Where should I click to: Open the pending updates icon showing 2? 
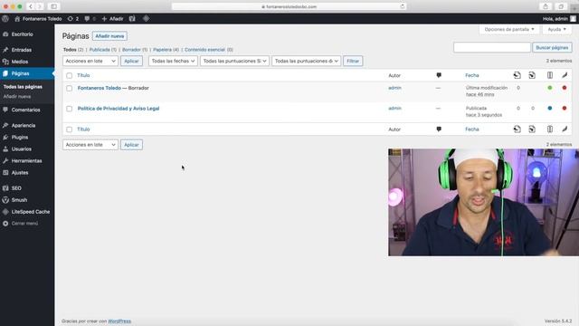click(72, 18)
